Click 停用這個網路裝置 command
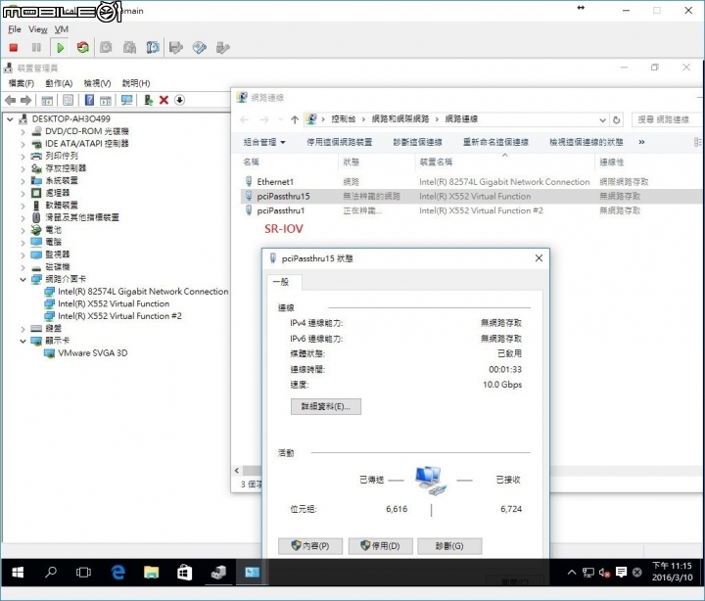The height and width of the screenshot is (601, 705). [339, 142]
